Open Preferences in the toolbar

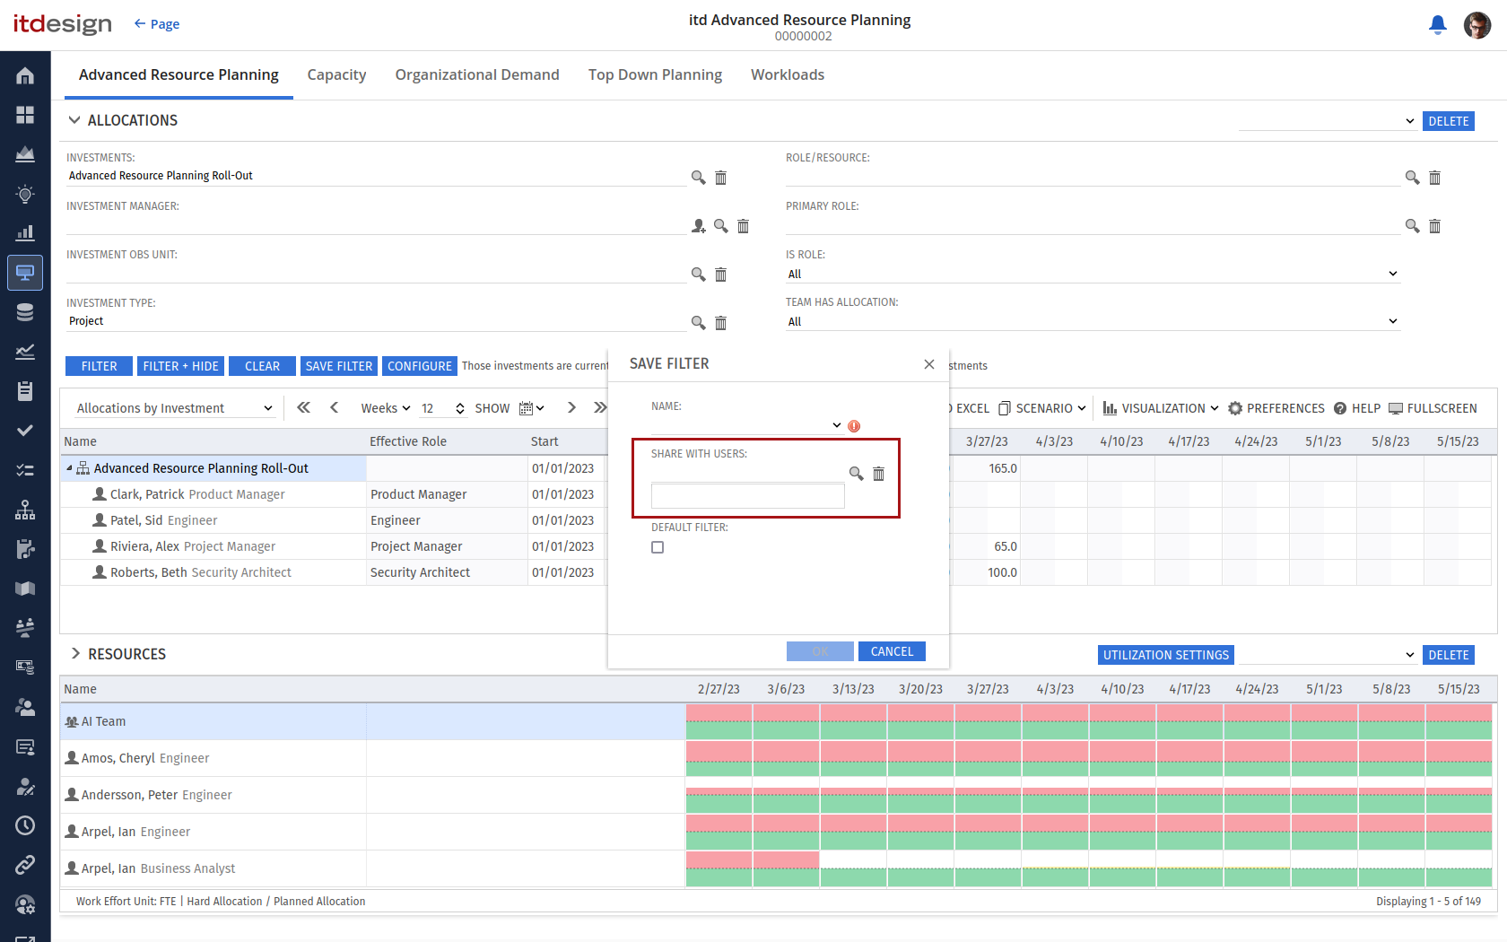click(1276, 408)
